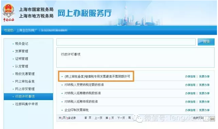Open 网上非贸管理 in the sidebar

(x=25, y=89)
